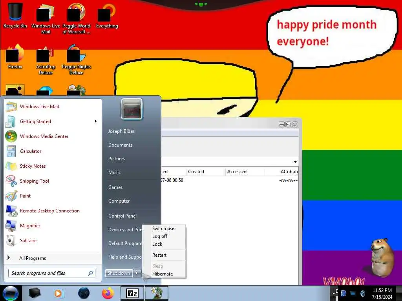Choose Lock from power menu
Image resolution: width=402 pixels, height=301 pixels.
point(164,244)
